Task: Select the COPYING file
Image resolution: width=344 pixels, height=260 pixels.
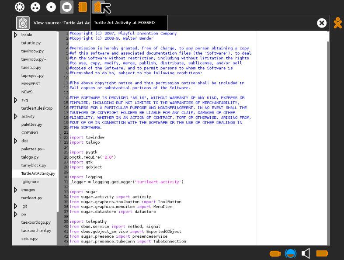Action: (x=30, y=132)
